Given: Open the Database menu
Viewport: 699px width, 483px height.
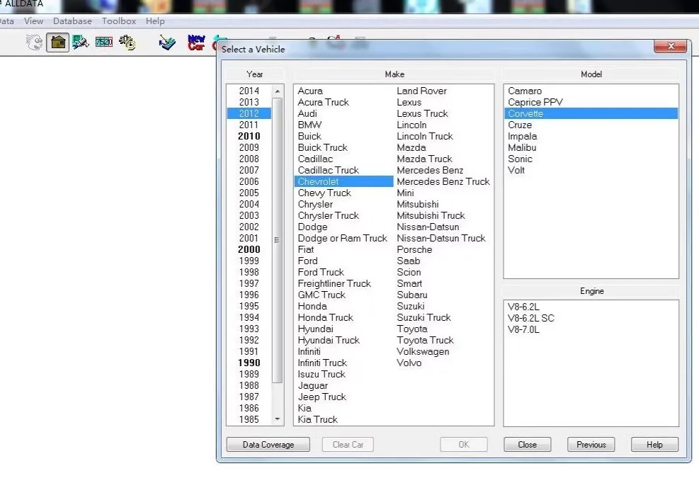Looking at the screenshot, I should (72, 21).
